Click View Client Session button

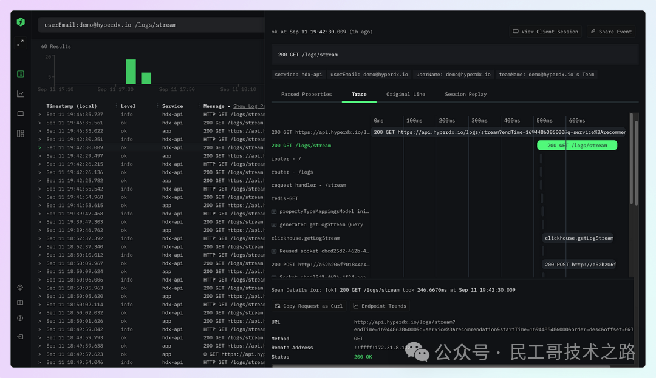tap(545, 32)
